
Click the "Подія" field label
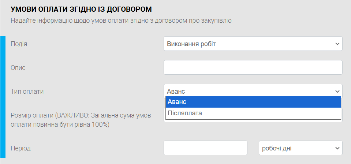(19, 44)
